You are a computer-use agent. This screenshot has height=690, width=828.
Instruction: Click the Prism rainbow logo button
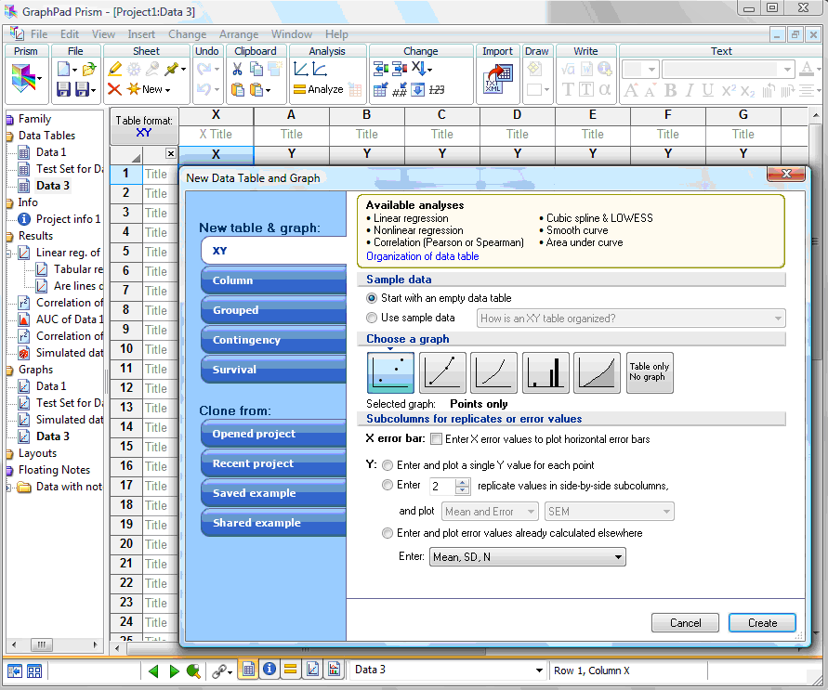click(x=24, y=79)
